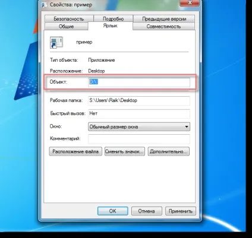This screenshot has height=238, width=252.
Task: Click Сменить значок button
Action: (125, 151)
